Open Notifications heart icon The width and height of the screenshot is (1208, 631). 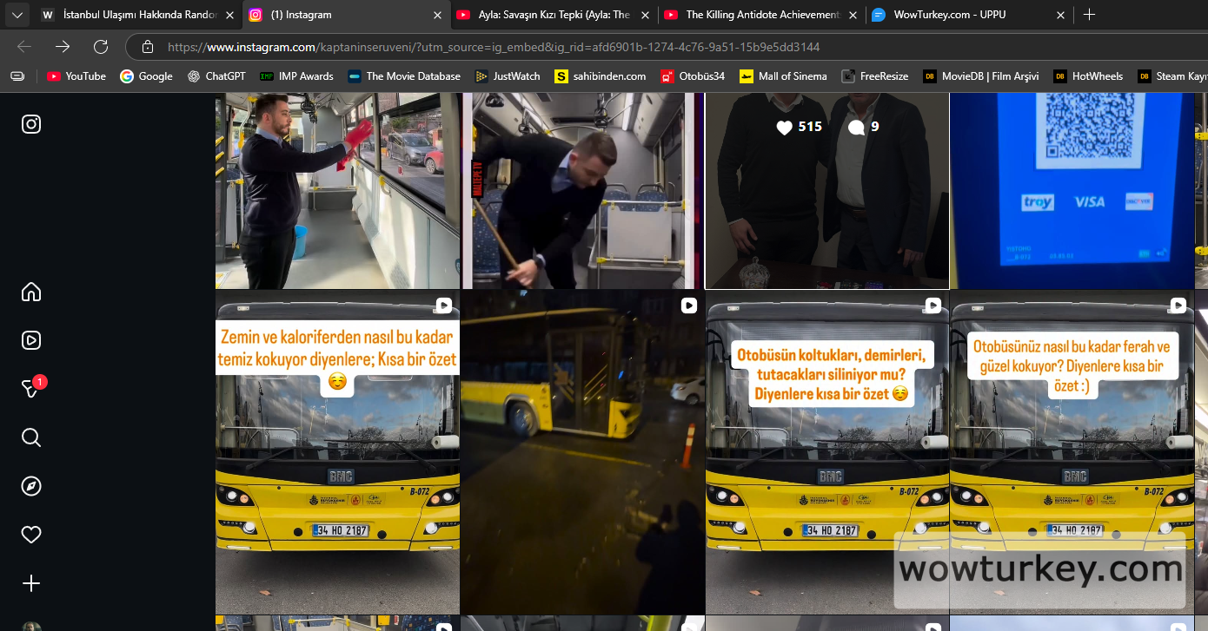pyautogui.click(x=31, y=535)
